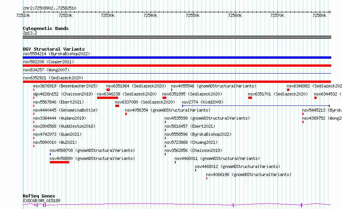Click chr2:72509902..72582510 coordinates label
The image size is (342, 209).
pos(50,8)
